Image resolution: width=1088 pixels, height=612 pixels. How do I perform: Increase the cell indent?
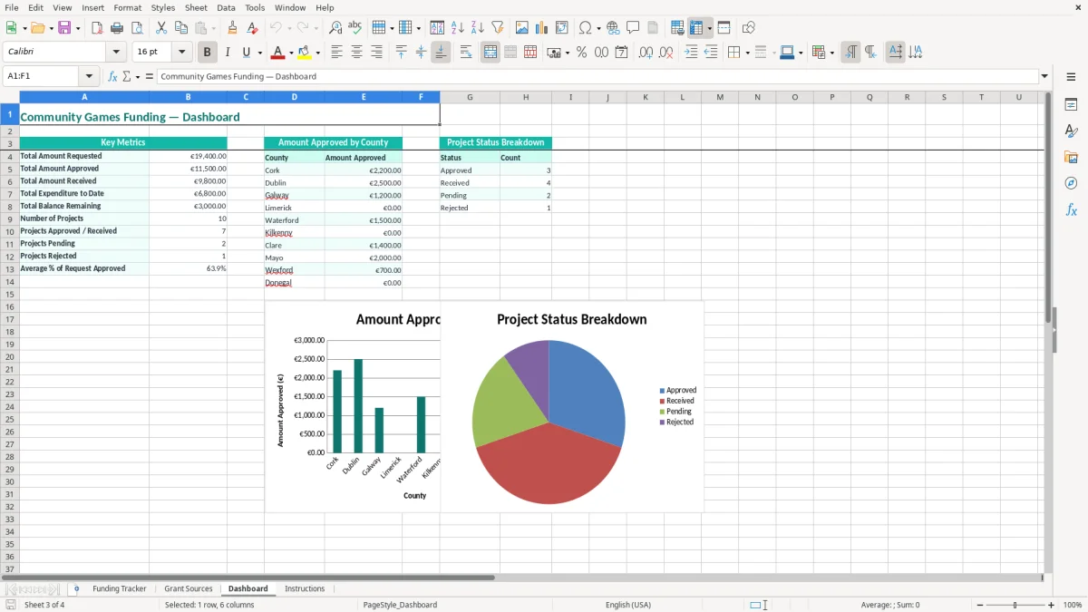691,53
